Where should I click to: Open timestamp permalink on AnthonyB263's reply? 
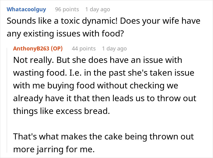(x=114, y=48)
